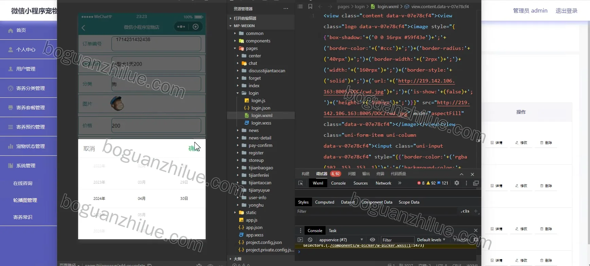Click the back arrow in the mini program header
590x266 pixels.
[x=83, y=27]
